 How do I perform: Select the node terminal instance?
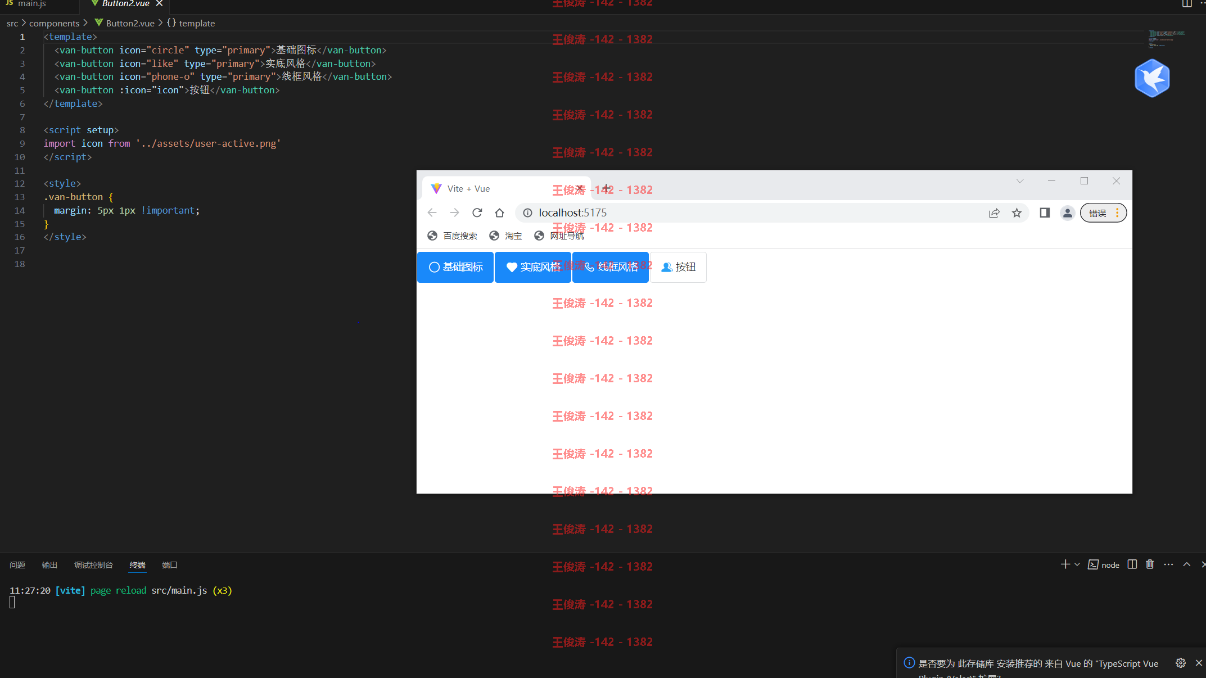1104,565
